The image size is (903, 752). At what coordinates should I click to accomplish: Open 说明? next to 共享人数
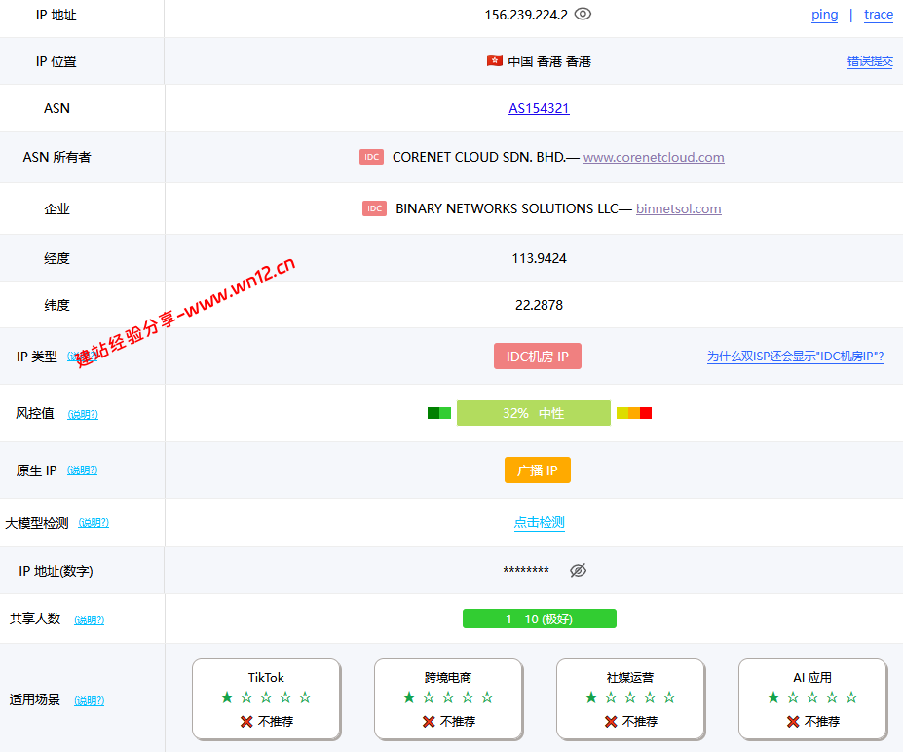(90, 620)
